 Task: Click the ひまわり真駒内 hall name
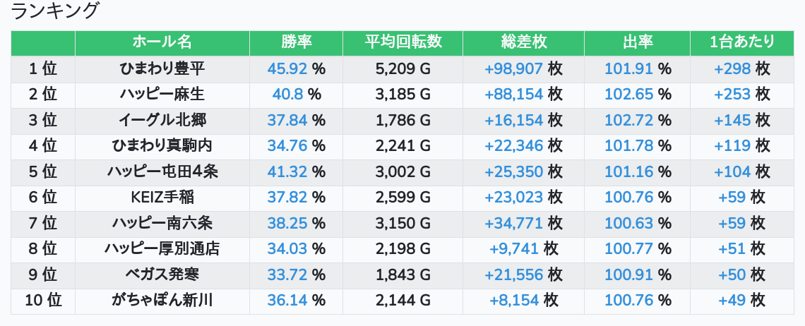(x=162, y=146)
